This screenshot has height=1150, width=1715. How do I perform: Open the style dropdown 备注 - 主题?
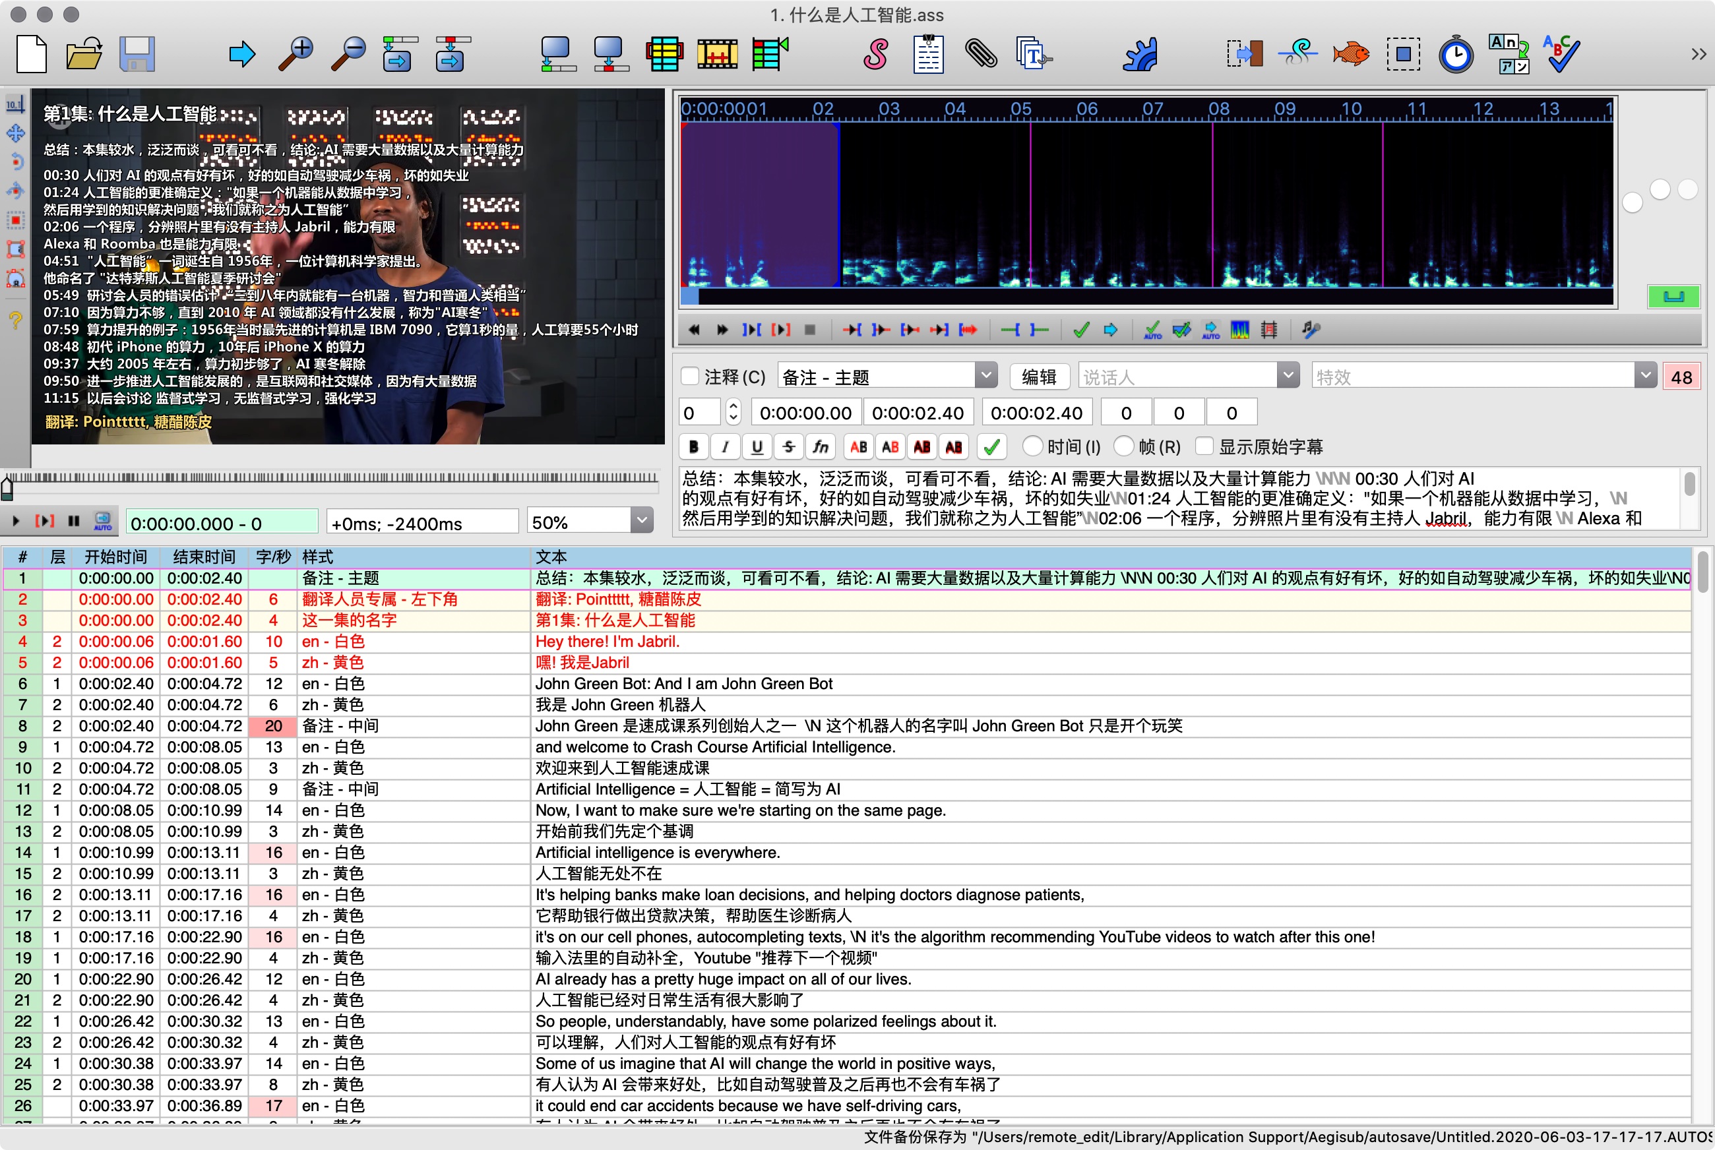pos(986,375)
